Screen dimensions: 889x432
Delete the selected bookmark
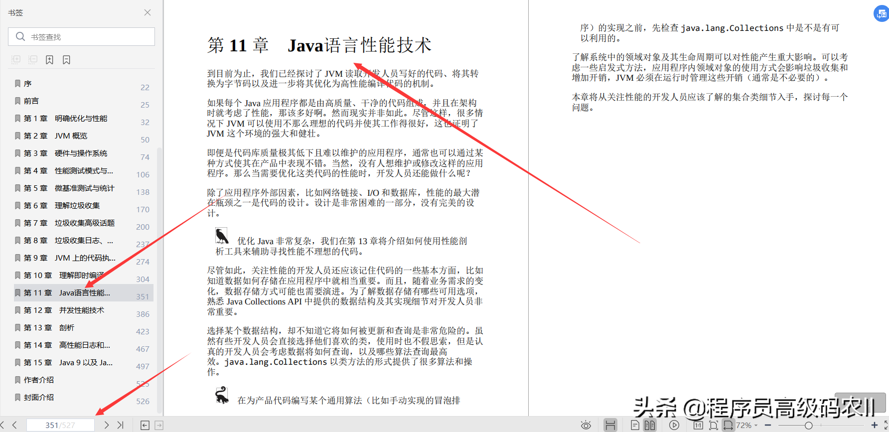[66, 60]
